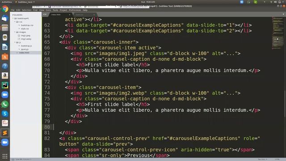The width and height of the screenshot is (286, 161).
Task: Click the tab scroll arrows left of index.html tab
Action: (45, 14)
